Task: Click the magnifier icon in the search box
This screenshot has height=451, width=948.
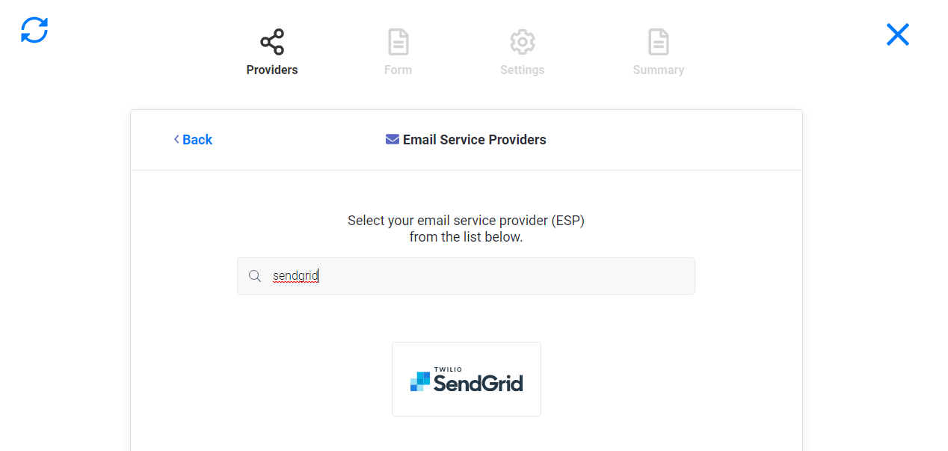Action: [255, 276]
